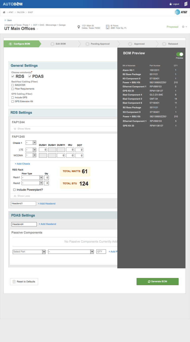Go to Released step
The width and height of the screenshot is (190, 342).
pyautogui.click(x=173, y=44)
